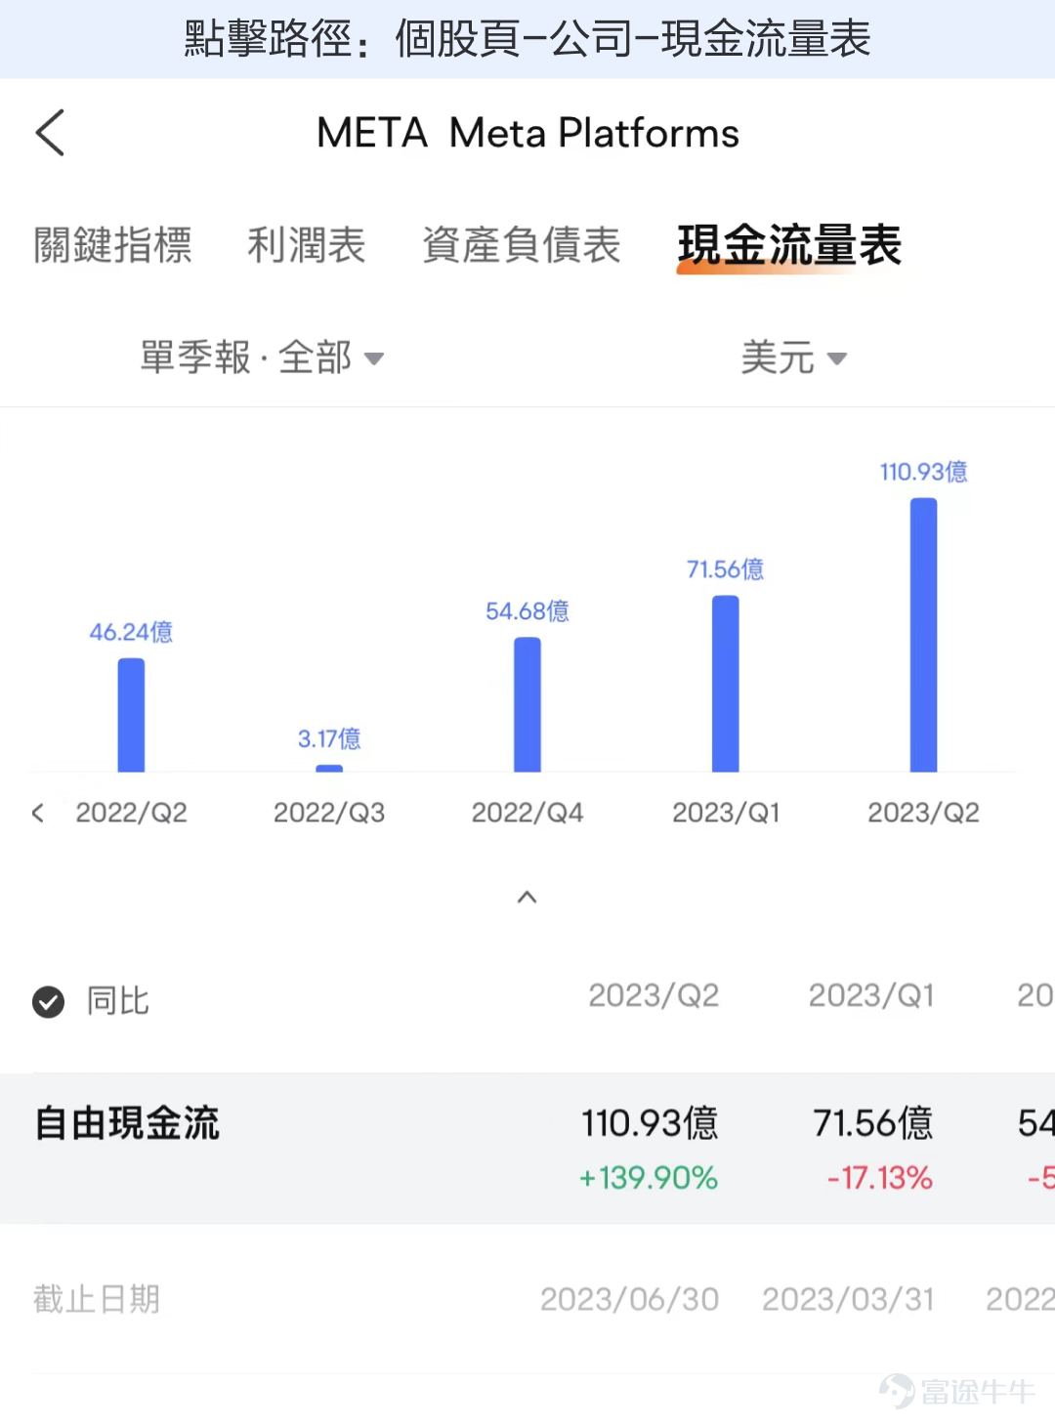Open the 美元 currency dropdown

793,357
